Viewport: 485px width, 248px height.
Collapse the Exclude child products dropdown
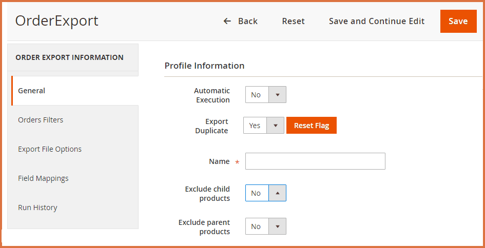pyautogui.click(x=277, y=193)
